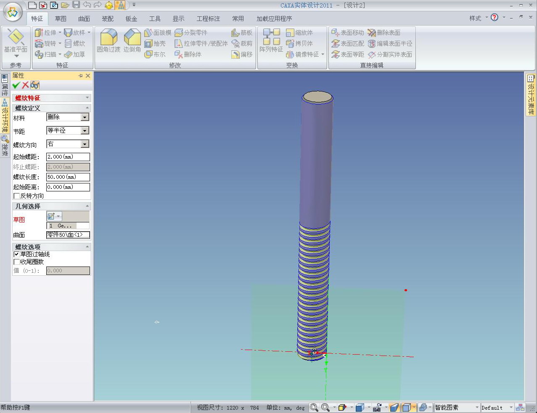The height and width of the screenshot is (413, 537).
Task: Open the 螺纹方向 dropdown
Action: pos(85,144)
